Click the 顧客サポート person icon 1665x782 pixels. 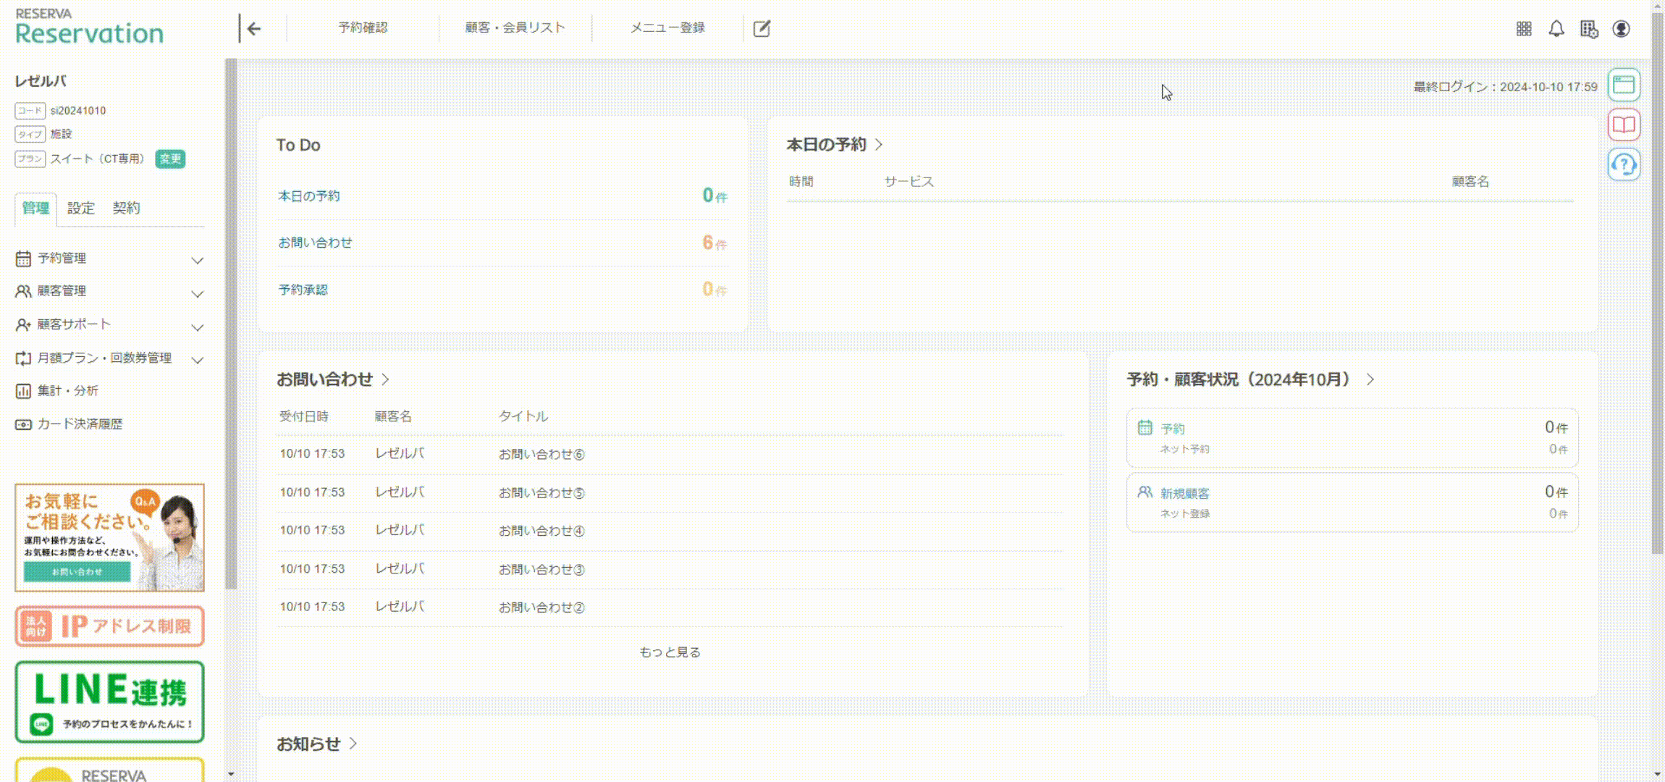23,324
